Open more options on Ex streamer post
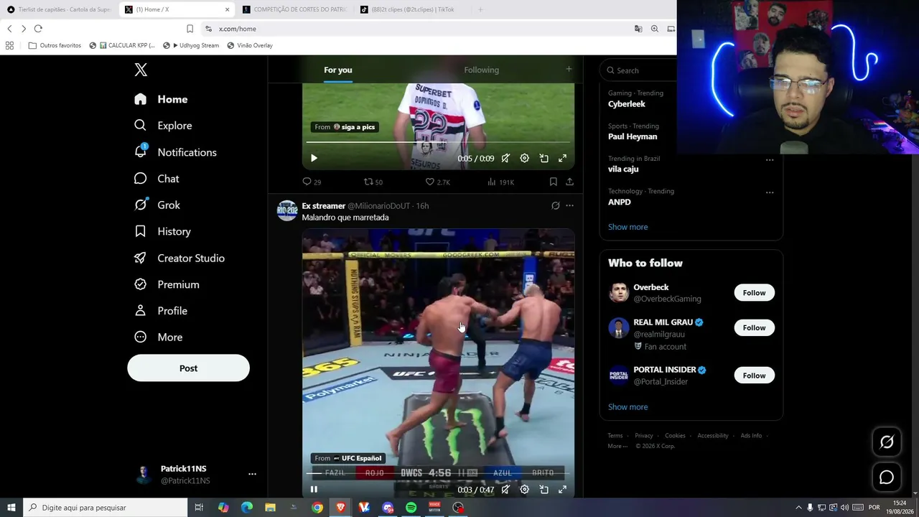Viewport: 919px width, 517px height. tap(569, 205)
